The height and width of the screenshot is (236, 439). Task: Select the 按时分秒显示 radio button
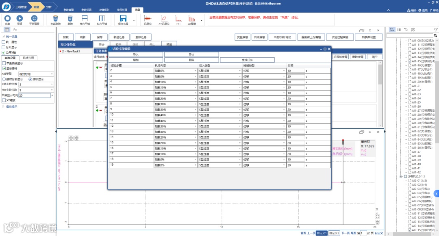pos(4,79)
